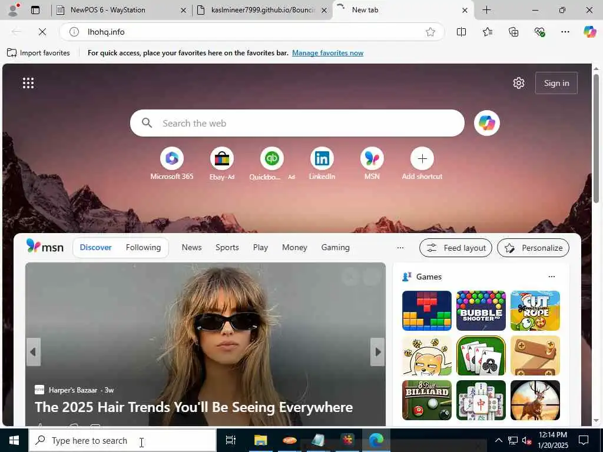
Task: Open muted volume tray icon
Action: pos(526,440)
